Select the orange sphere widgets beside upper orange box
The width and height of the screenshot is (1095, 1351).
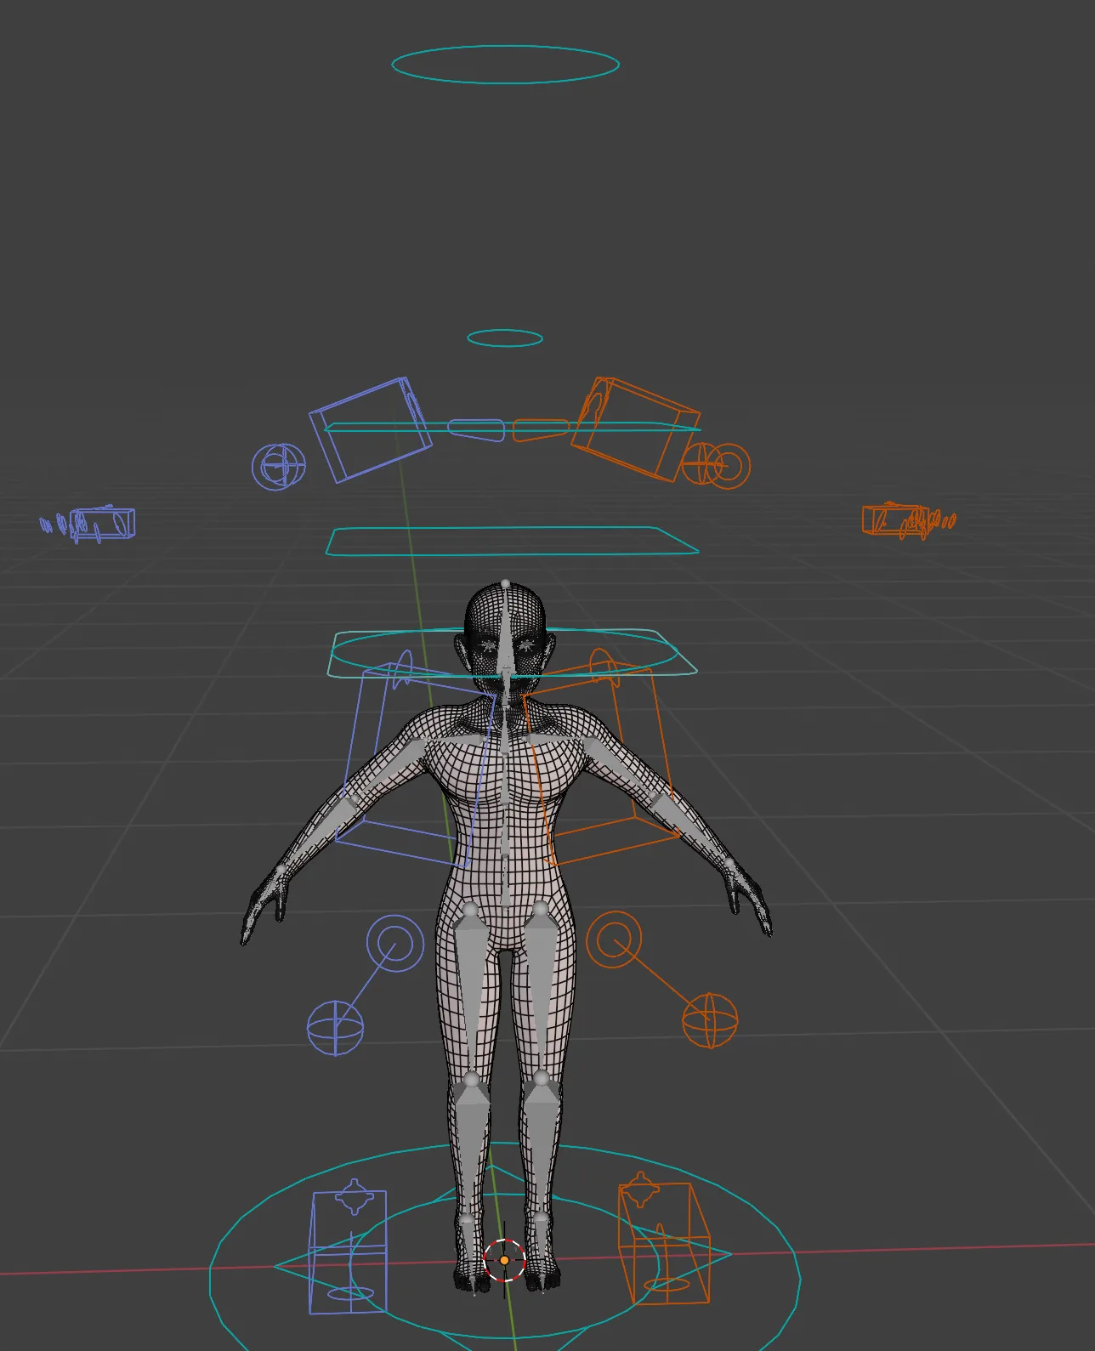click(x=717, y=465)
